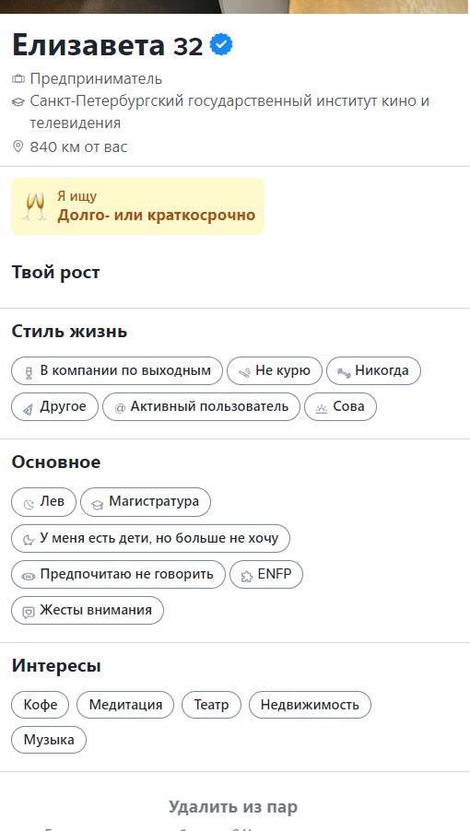Viewport: 470px width, 831px height.
Task: Click the Предпочитаю не говорить label text
Action: 126,574
